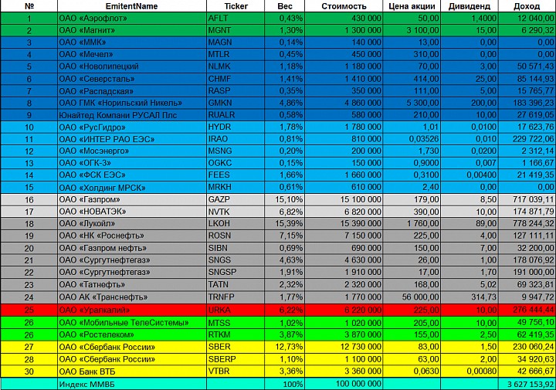The height and width of the screenshot is (390, 556).
Task: Select ticker cell OGKC
Action: [x=236, y=163]
